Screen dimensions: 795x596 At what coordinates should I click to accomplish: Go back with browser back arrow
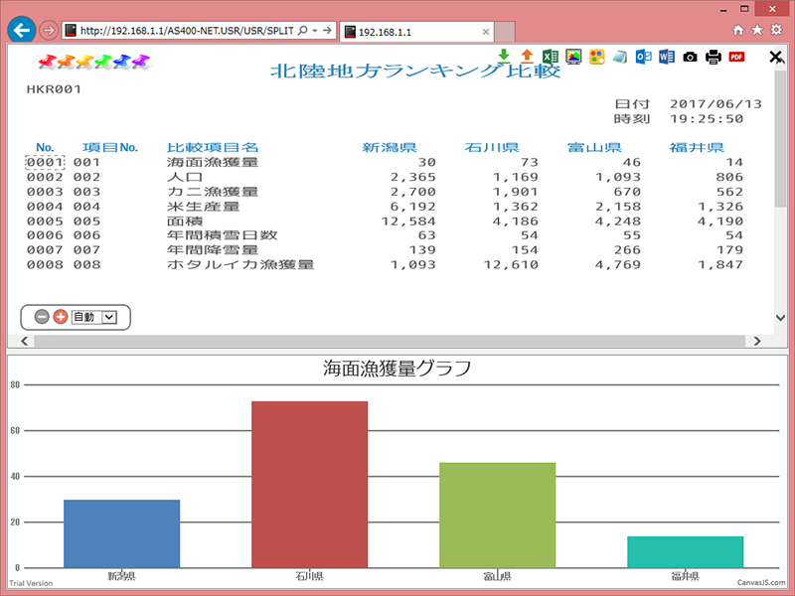click(21, 31)
